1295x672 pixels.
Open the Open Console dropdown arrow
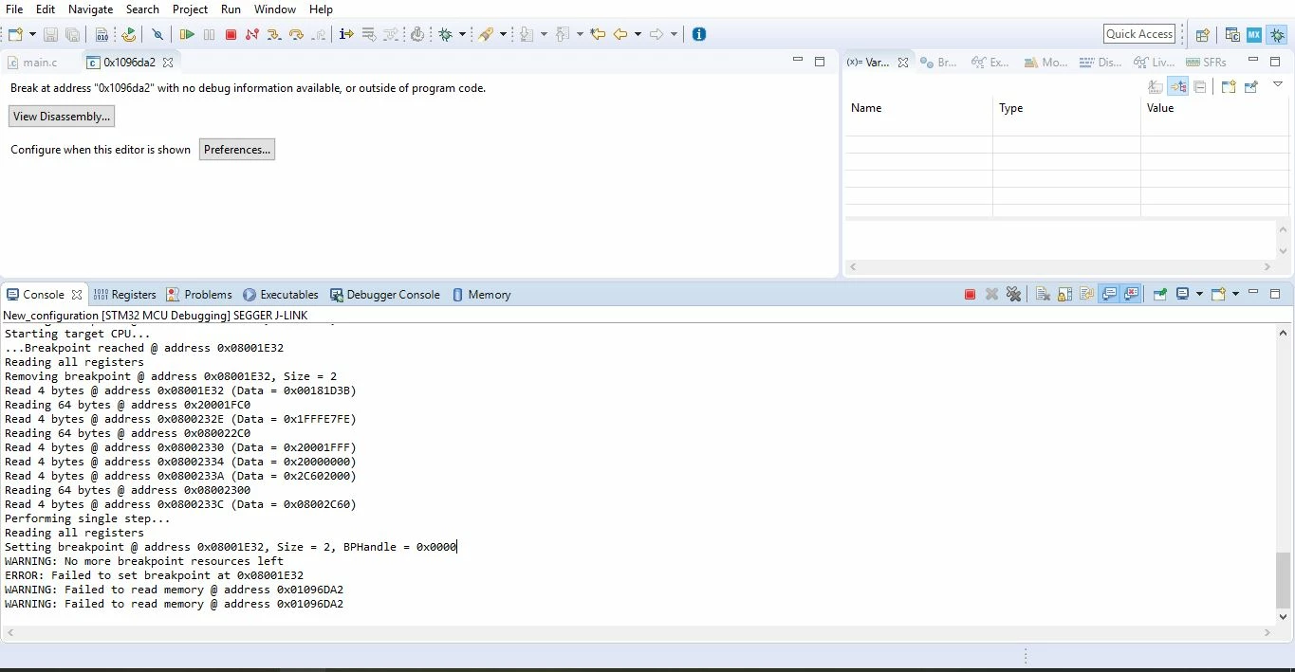pyautogui.click(x=1235, y=295)
